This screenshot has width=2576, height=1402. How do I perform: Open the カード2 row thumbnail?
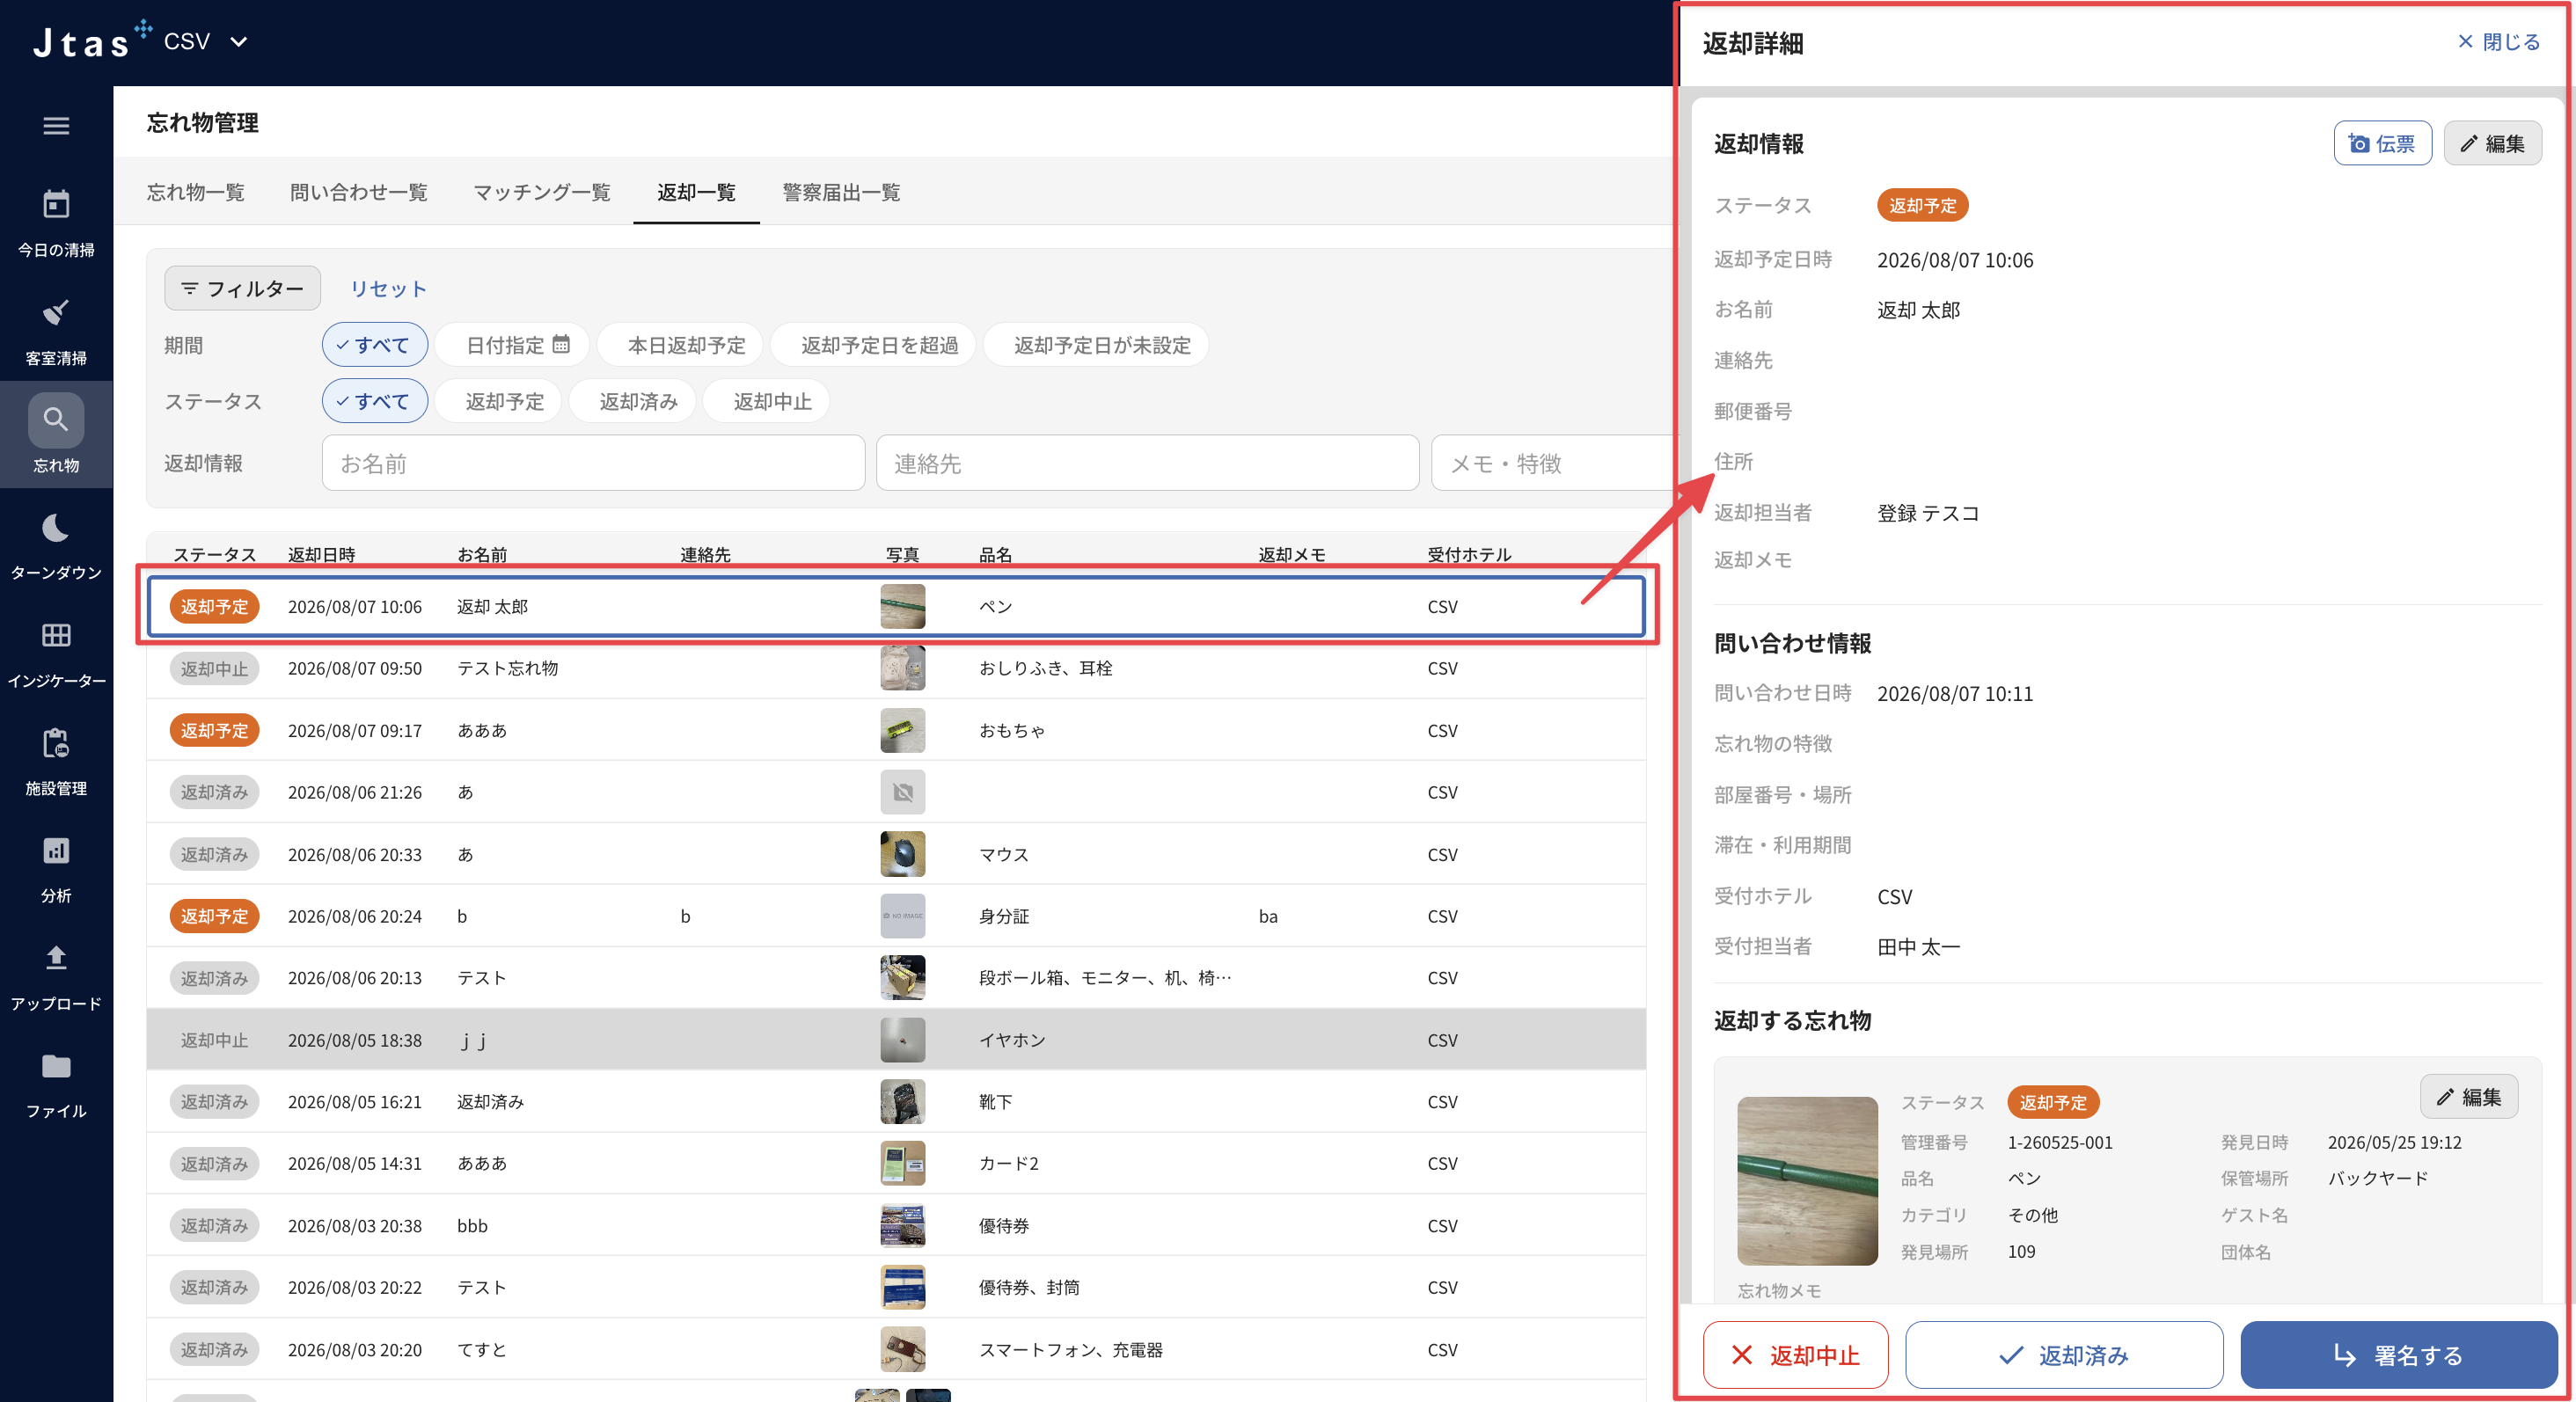coord(902,1163)
